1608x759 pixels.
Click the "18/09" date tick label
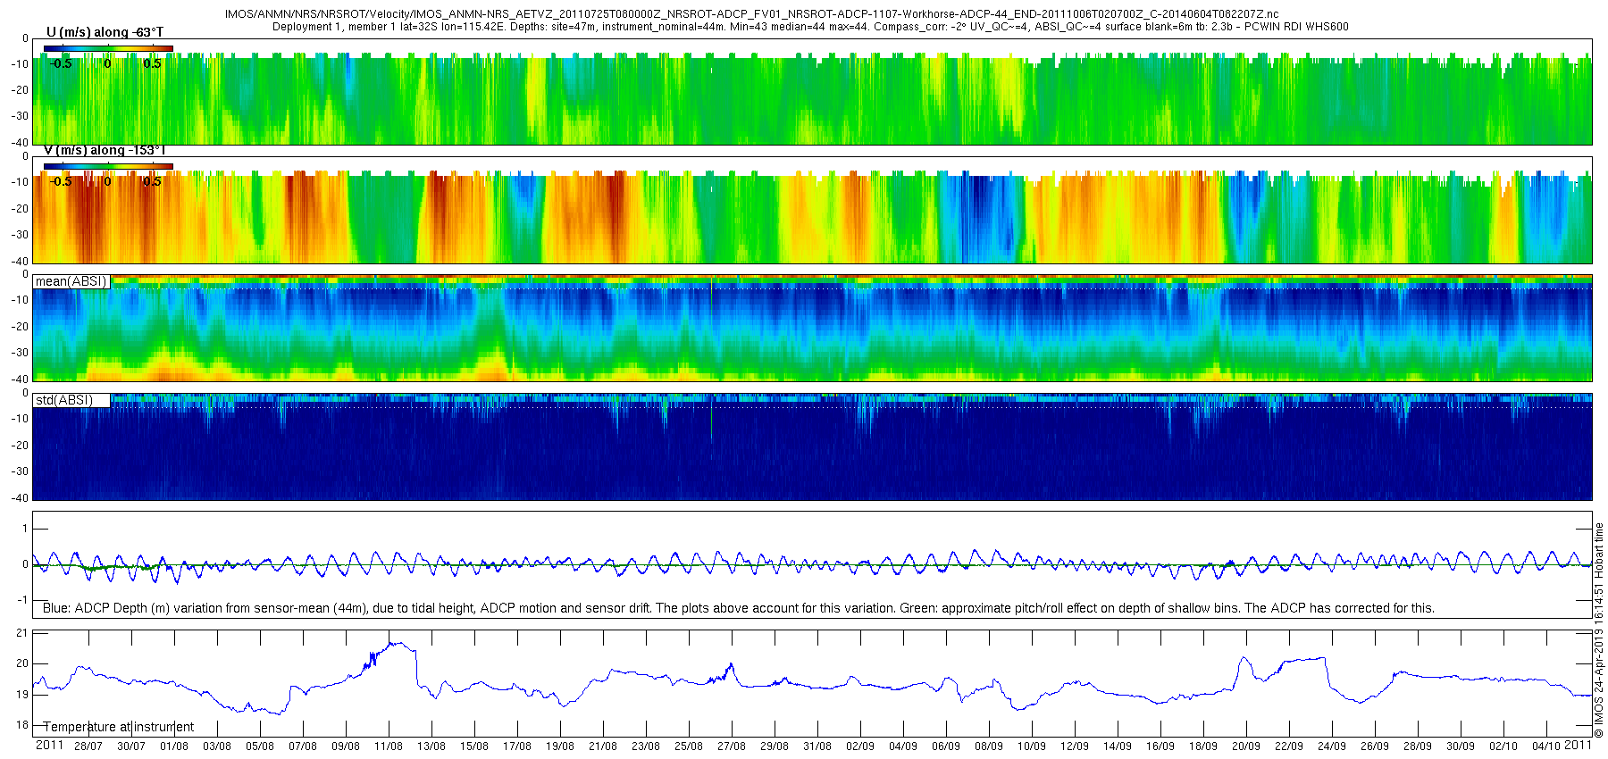pyautogui.click(x=1202, y=746)
